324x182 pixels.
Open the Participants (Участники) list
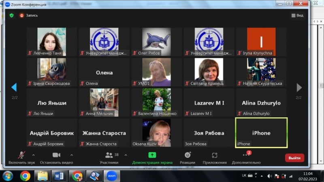[x=109, y=157]
